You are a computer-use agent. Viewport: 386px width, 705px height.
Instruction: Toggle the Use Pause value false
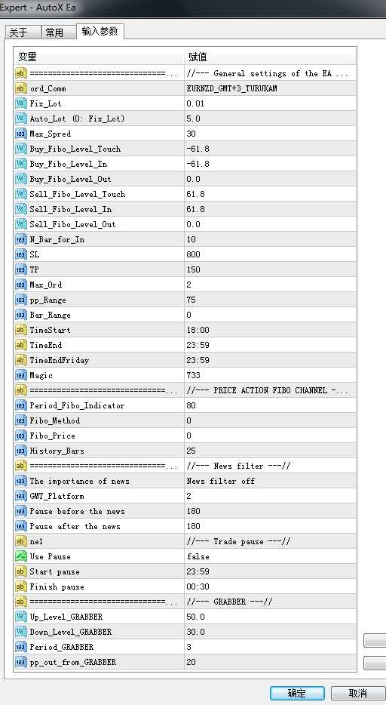point(270,556)
